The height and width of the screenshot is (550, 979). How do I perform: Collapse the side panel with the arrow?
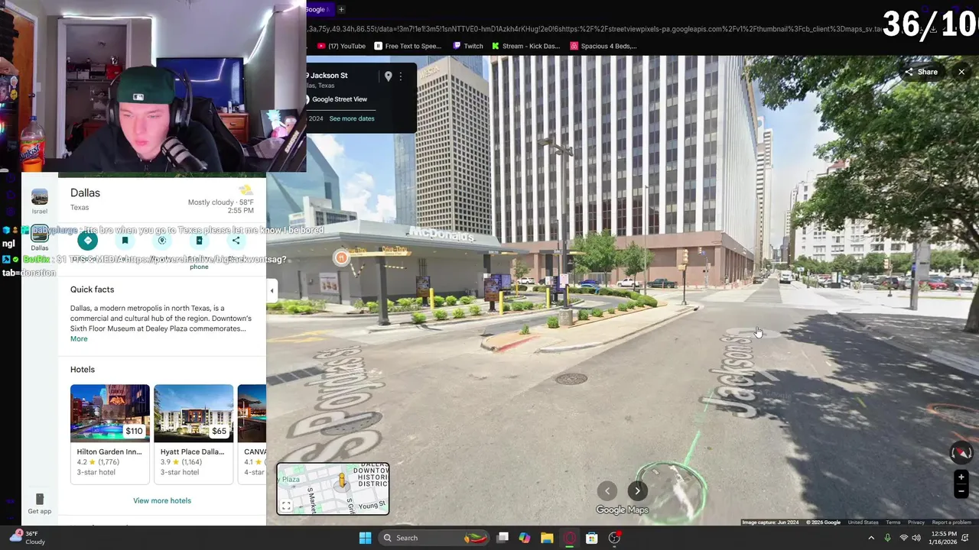(x=272, y=290)
